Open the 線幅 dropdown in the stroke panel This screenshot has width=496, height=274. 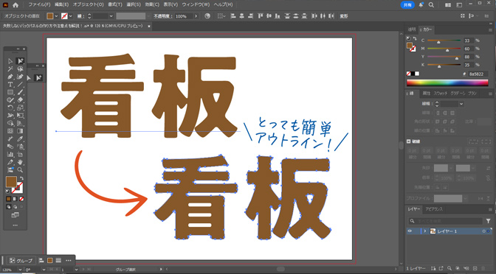pos(461,104)
